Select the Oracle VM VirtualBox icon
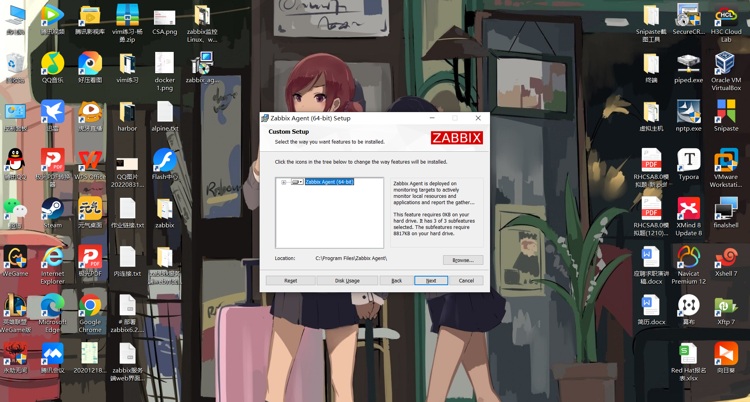 click(x=726, y=72)
